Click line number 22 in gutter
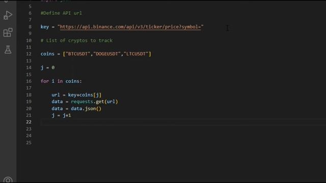326x183 pixels. coord(29,122)
